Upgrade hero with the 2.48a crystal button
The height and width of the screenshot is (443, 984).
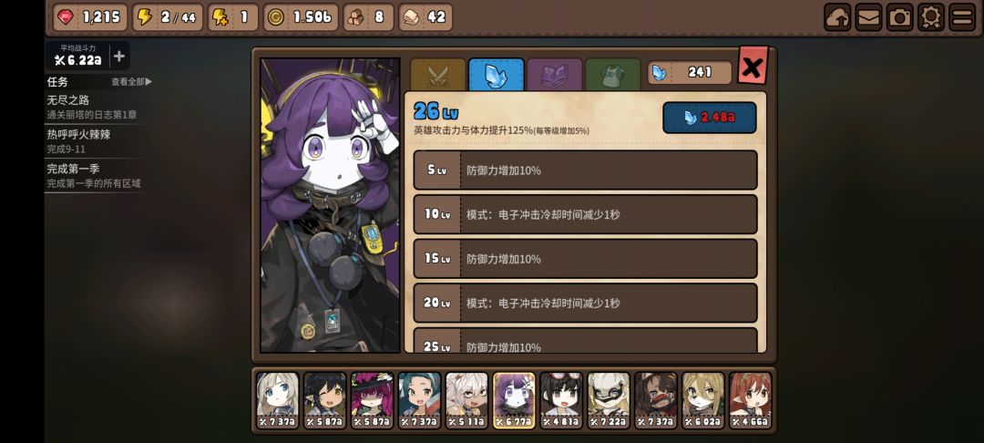[x=709, y=118]
